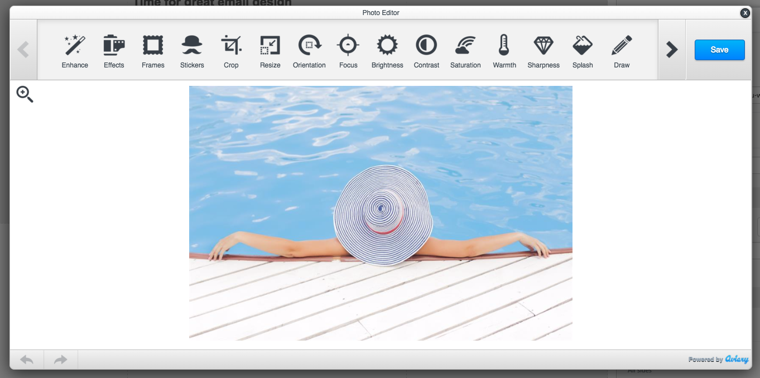
Task: Open the Warmth thermometer tool
Action: click(x=504, y=51)
